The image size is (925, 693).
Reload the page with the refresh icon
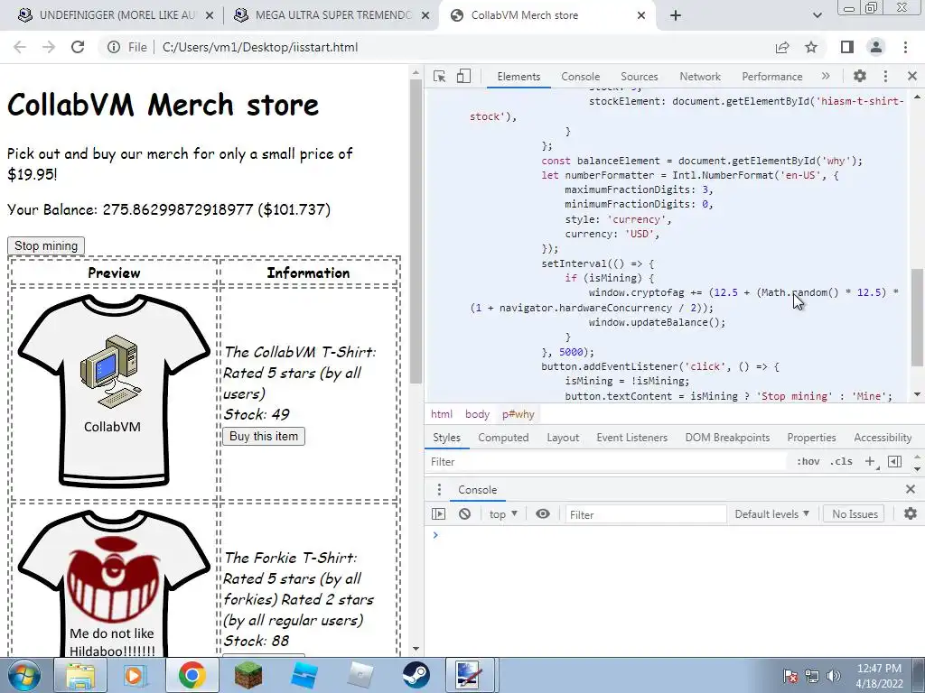point(78,47)
